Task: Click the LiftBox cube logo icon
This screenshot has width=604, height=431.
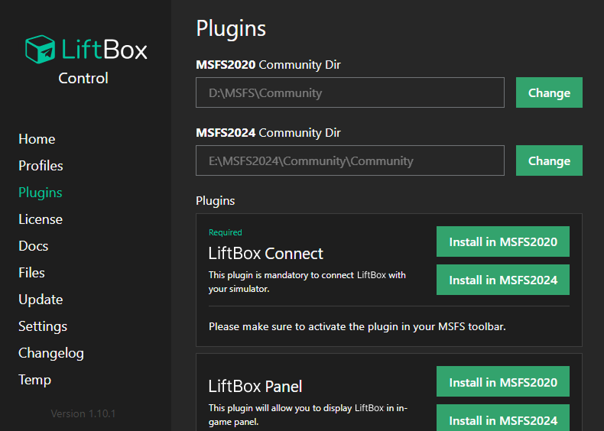Action: 40,50
